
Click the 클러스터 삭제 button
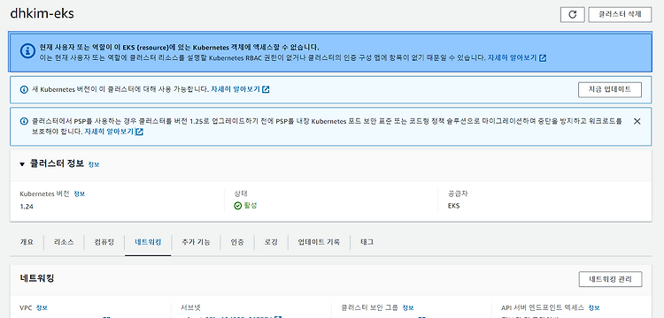(620, 14)
